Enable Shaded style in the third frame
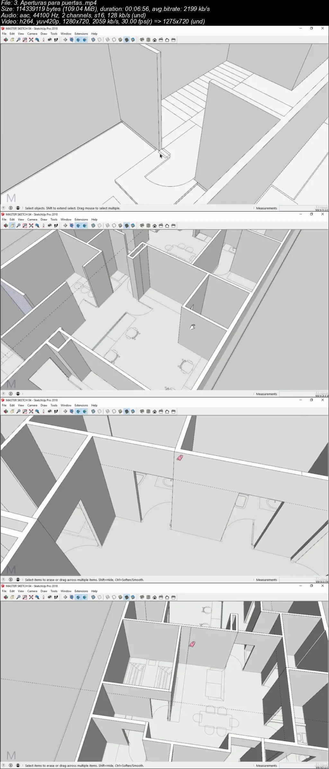The width and height of the screenshot is (329, 769). point(120,412)
